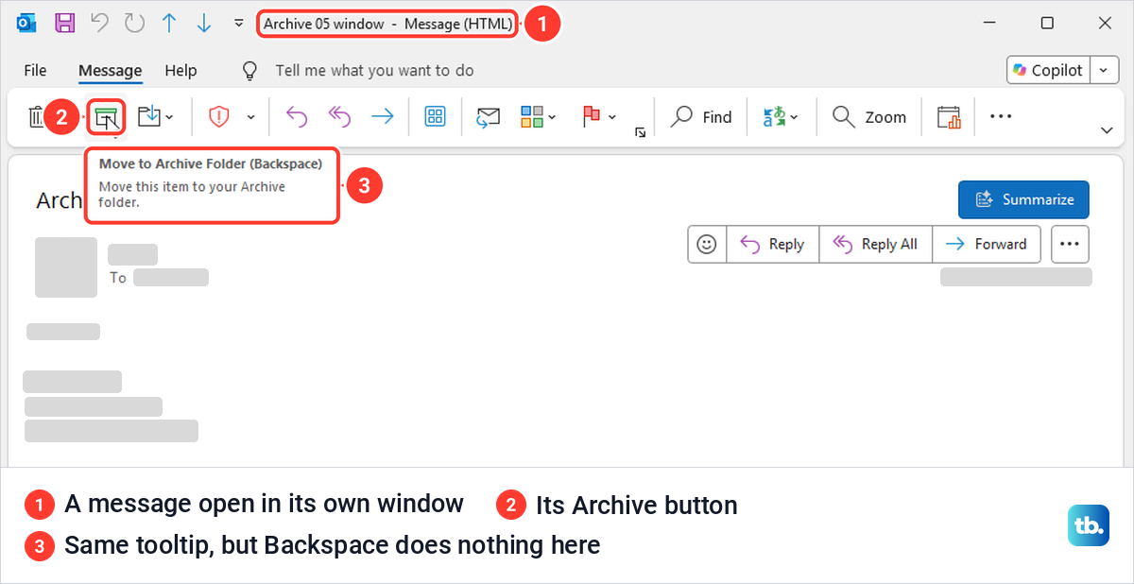1134x584 pixels.
Task: Click the Copilot button
Action: click(1048, 70)
